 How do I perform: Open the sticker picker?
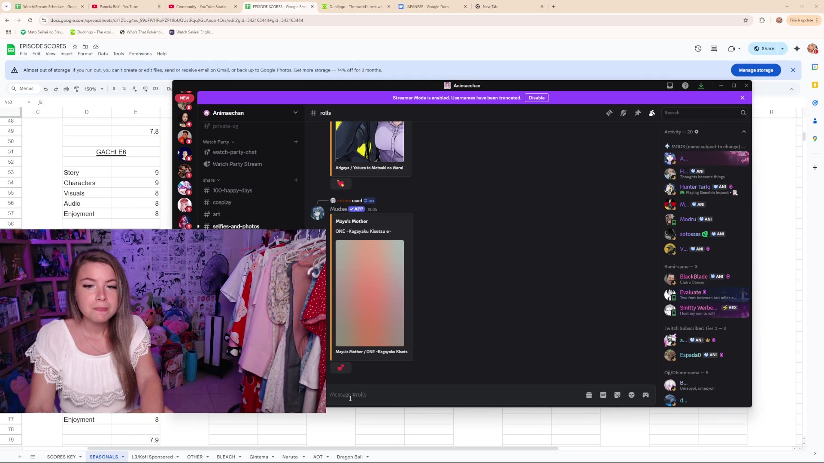(617, 394)
